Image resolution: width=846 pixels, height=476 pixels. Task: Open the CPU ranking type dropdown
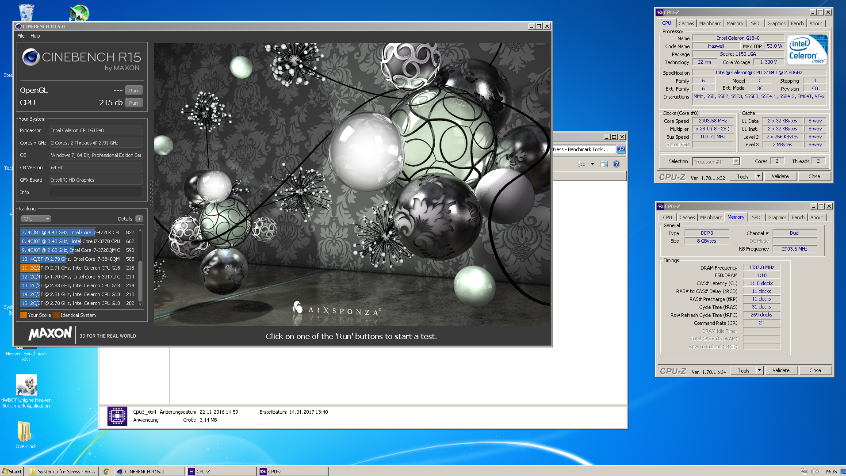[36, 219]
